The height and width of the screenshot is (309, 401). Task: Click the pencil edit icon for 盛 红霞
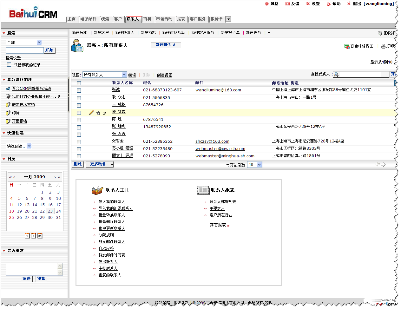(91, 112)
